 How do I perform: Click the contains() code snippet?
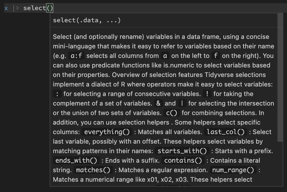(x=183, y=161)
